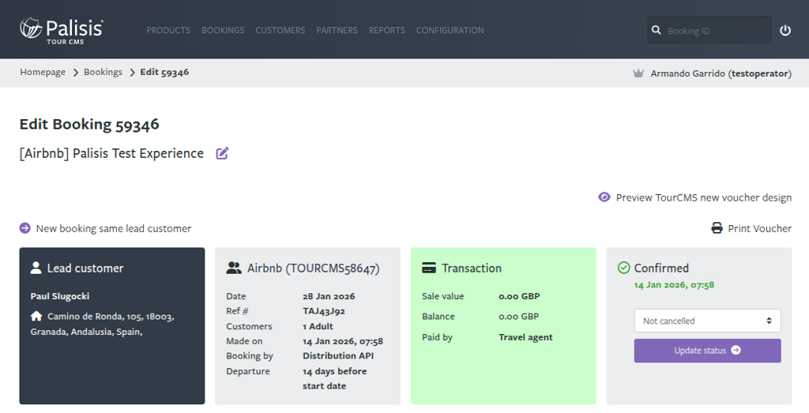Screen dimensions: 809x413
Task: Click the search magnifier icon
Action: 657,31
